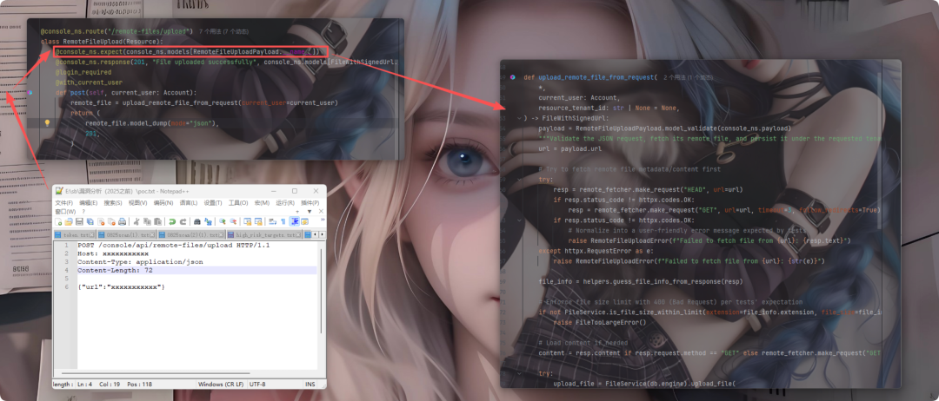This screenshot has width=939, height=401.
Task: Switch to the token.txt tab
Action: (x=74, y=234)
